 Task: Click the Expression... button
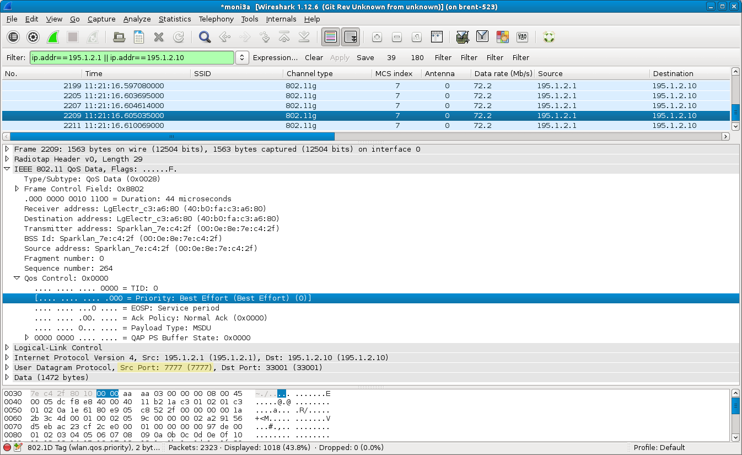275,57
